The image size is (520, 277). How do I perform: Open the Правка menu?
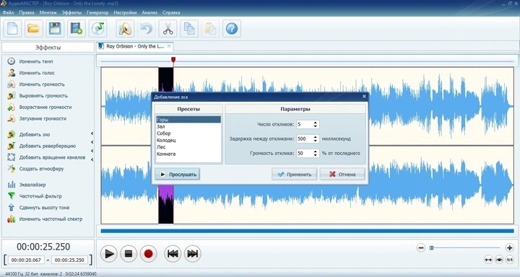click(27, 12)
